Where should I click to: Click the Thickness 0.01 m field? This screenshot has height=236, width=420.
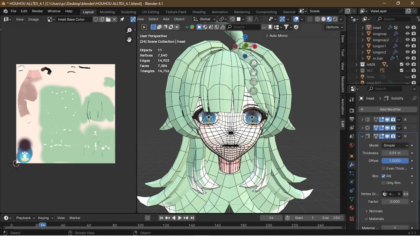pos(395,153)
